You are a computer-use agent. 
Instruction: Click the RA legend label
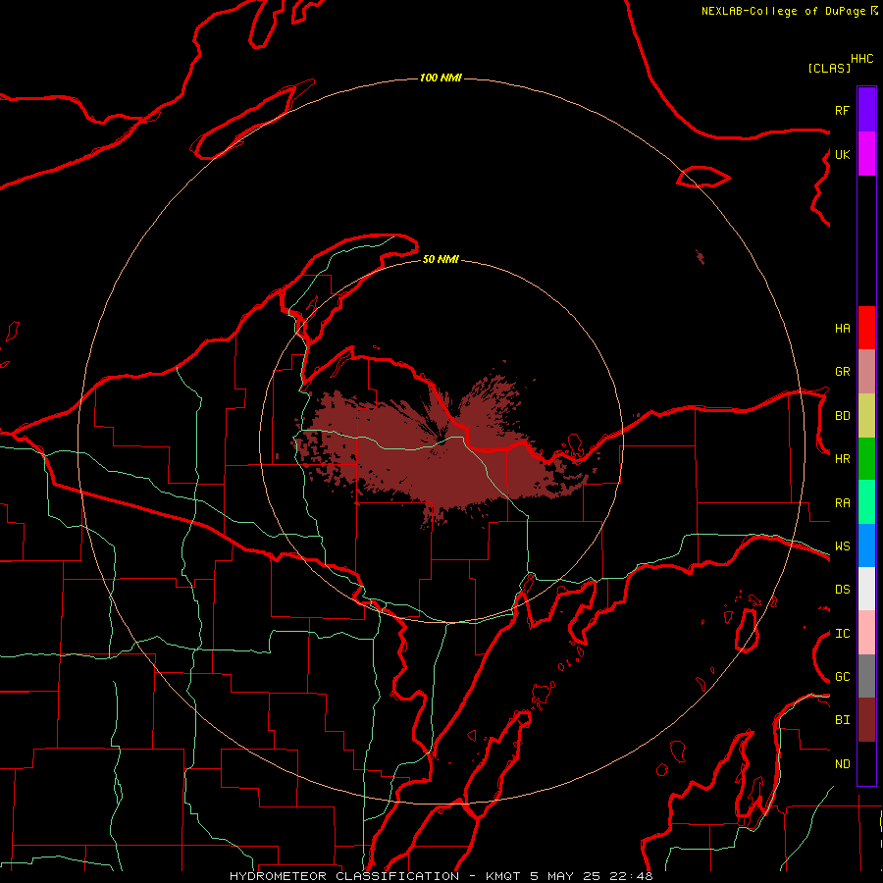[x=842, y=503]
